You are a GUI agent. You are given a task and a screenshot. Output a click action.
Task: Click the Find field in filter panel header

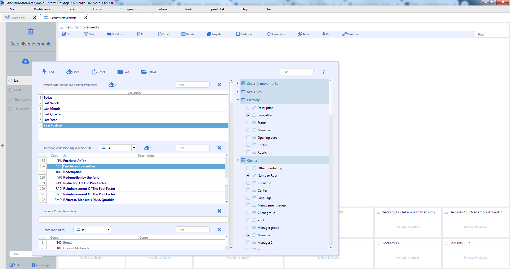(296, 72)
